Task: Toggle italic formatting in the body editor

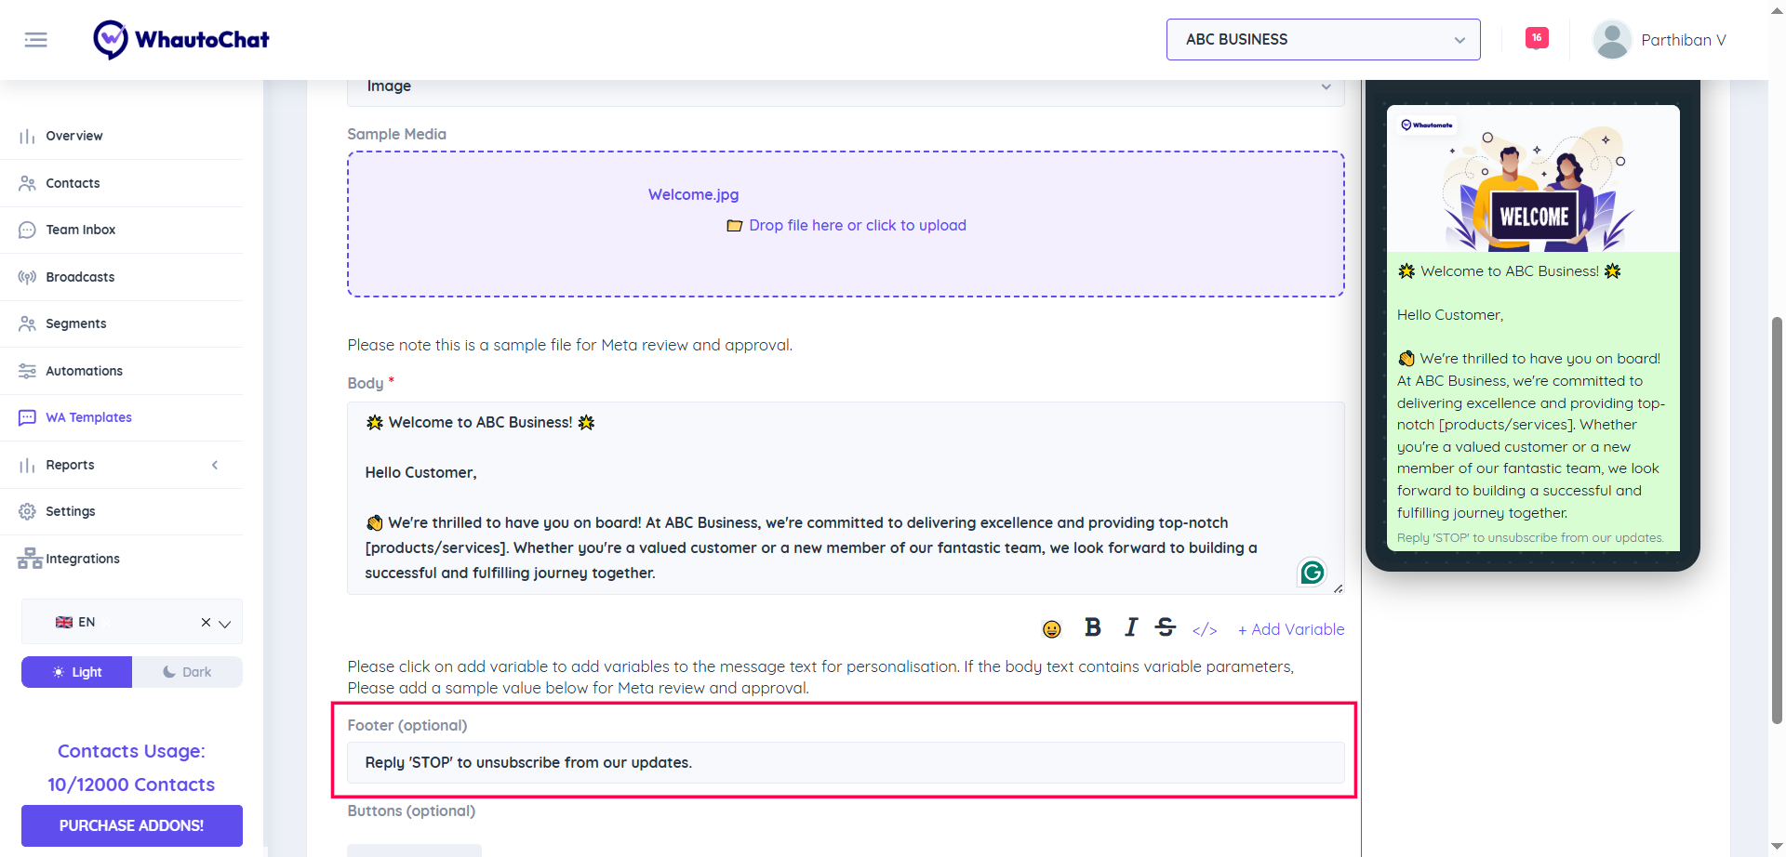Action: 1130,627
